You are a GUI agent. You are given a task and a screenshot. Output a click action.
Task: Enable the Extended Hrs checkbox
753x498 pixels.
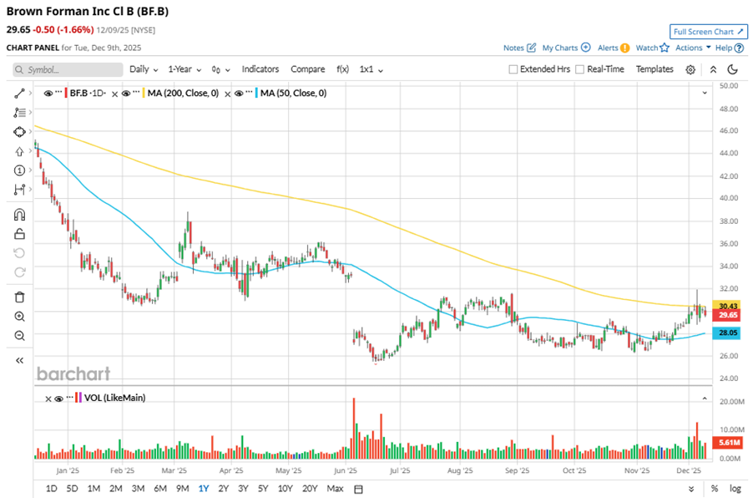513,69
